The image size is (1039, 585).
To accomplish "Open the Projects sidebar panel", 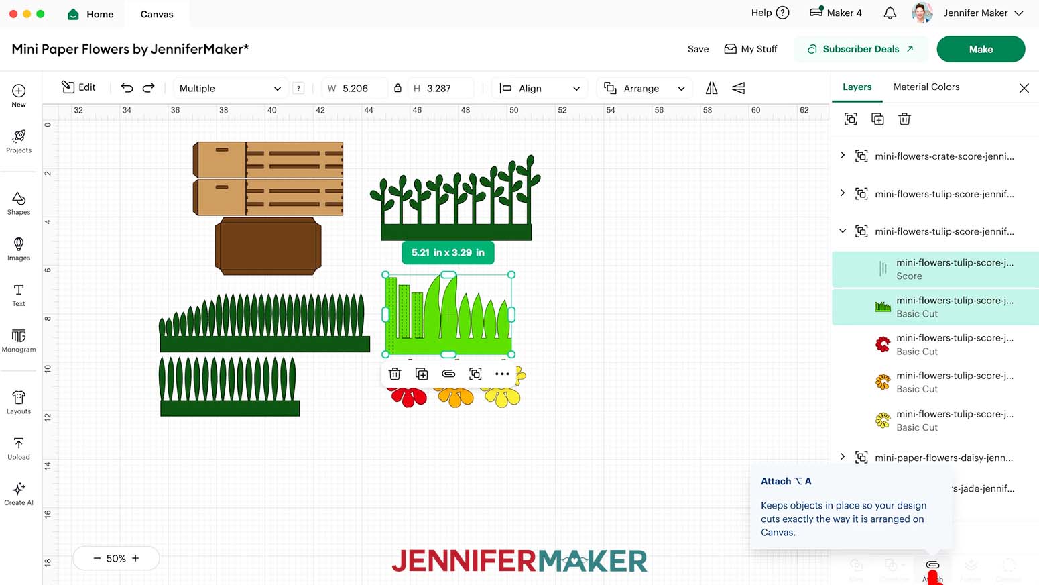I will (x=19, y=142).
